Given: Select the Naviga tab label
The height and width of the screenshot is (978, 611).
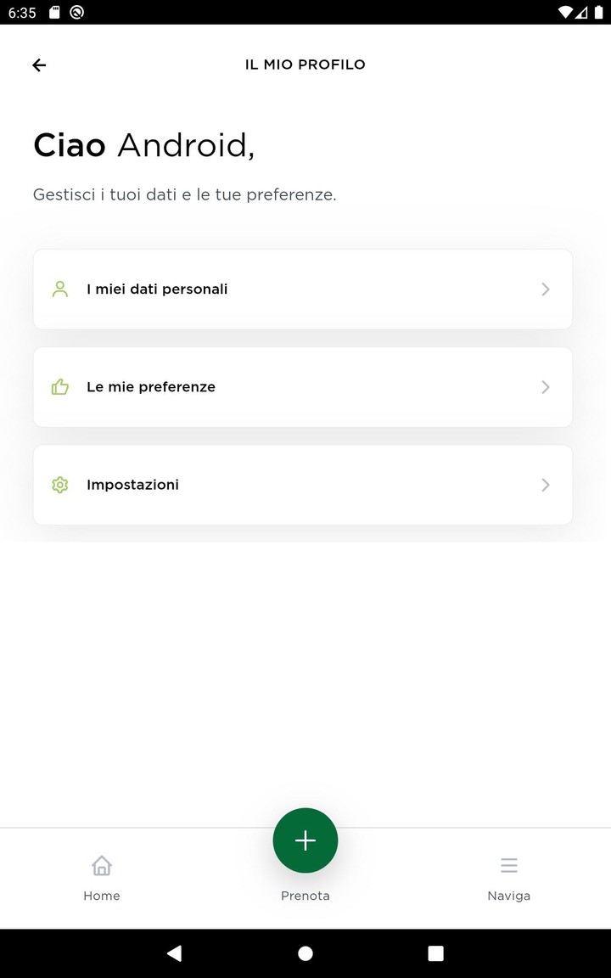Looking at the screenshot, I should click(x=509, y=896).
